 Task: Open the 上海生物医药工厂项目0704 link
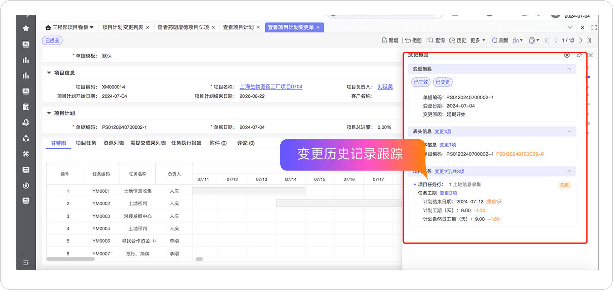click(271, 87)
